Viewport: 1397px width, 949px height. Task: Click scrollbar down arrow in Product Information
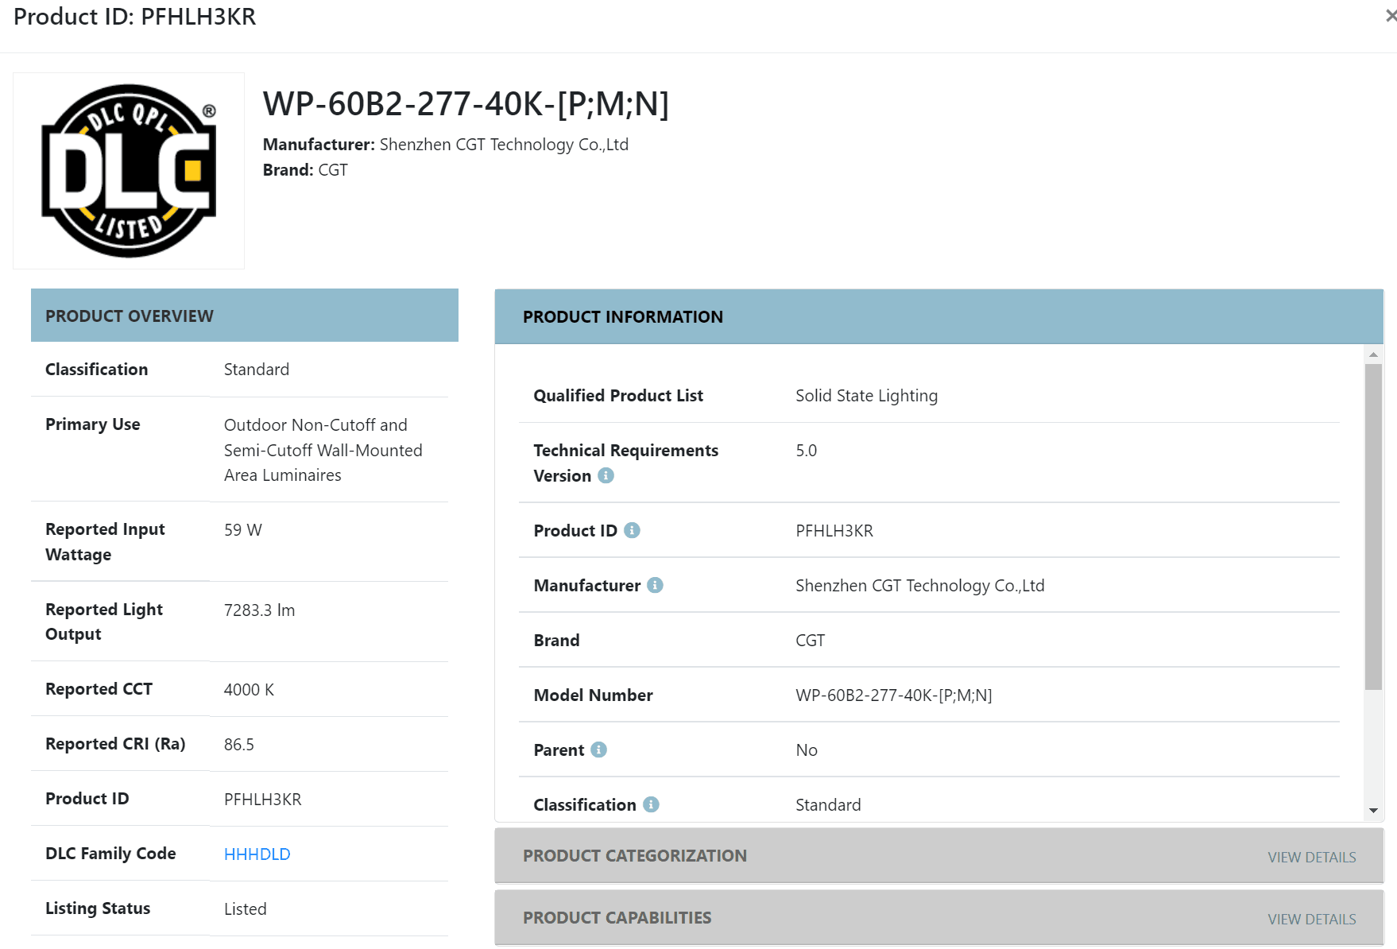(1373, 811)
